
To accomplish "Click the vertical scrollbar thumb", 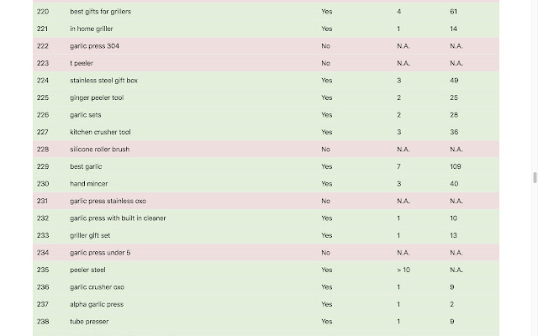I will [534, 177].
